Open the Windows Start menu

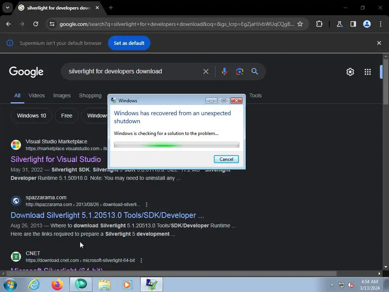pyautogui.click(x=9, y=284)
